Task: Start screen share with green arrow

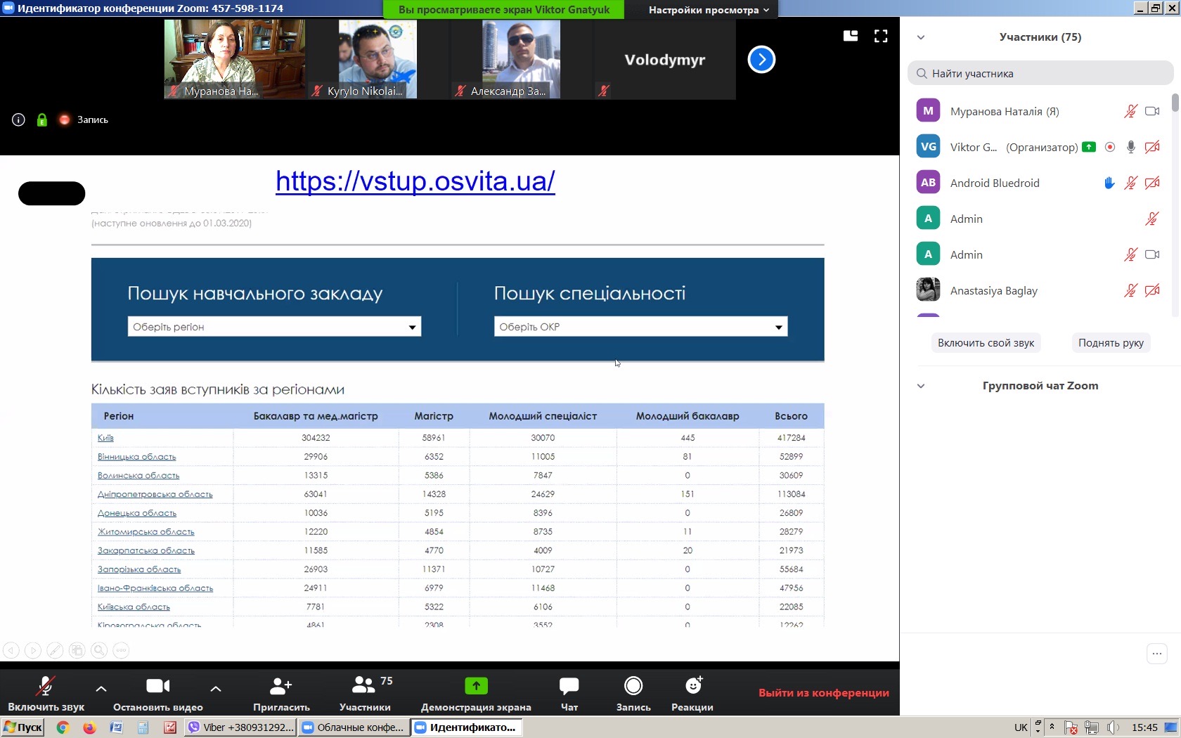Action: (476, 686)
